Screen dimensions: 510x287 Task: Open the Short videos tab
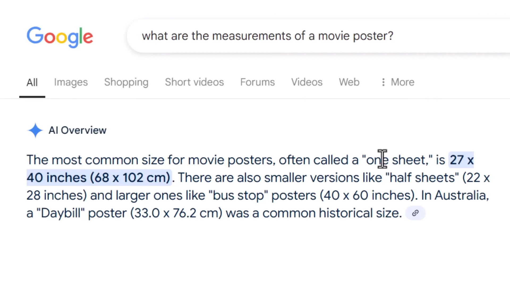coord(194,82)
